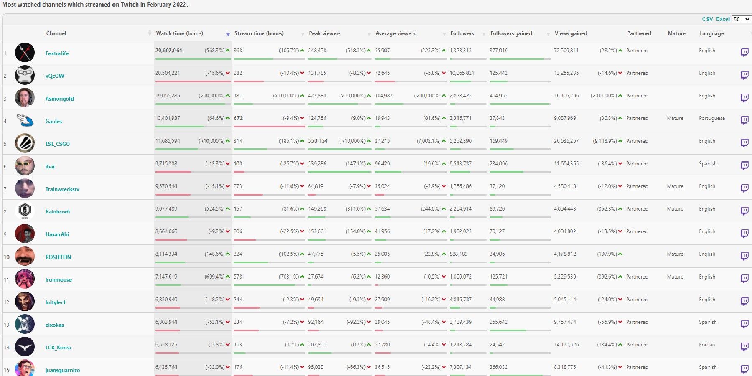This screenshot has height=376, width=752.
Task: Sort by Watch time (hours) arrow
Action: click(x=228, y=34)
